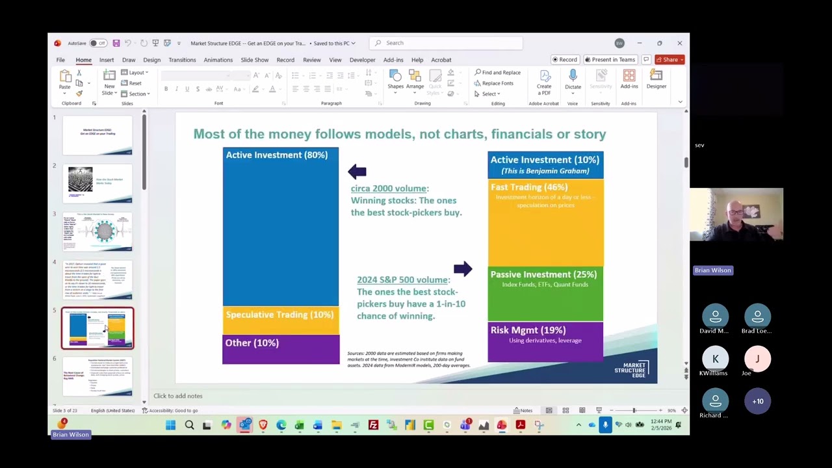This screenshot has width=832, height=468.
Task: Open the Acrobat tab
Action: tap(441, 60)
